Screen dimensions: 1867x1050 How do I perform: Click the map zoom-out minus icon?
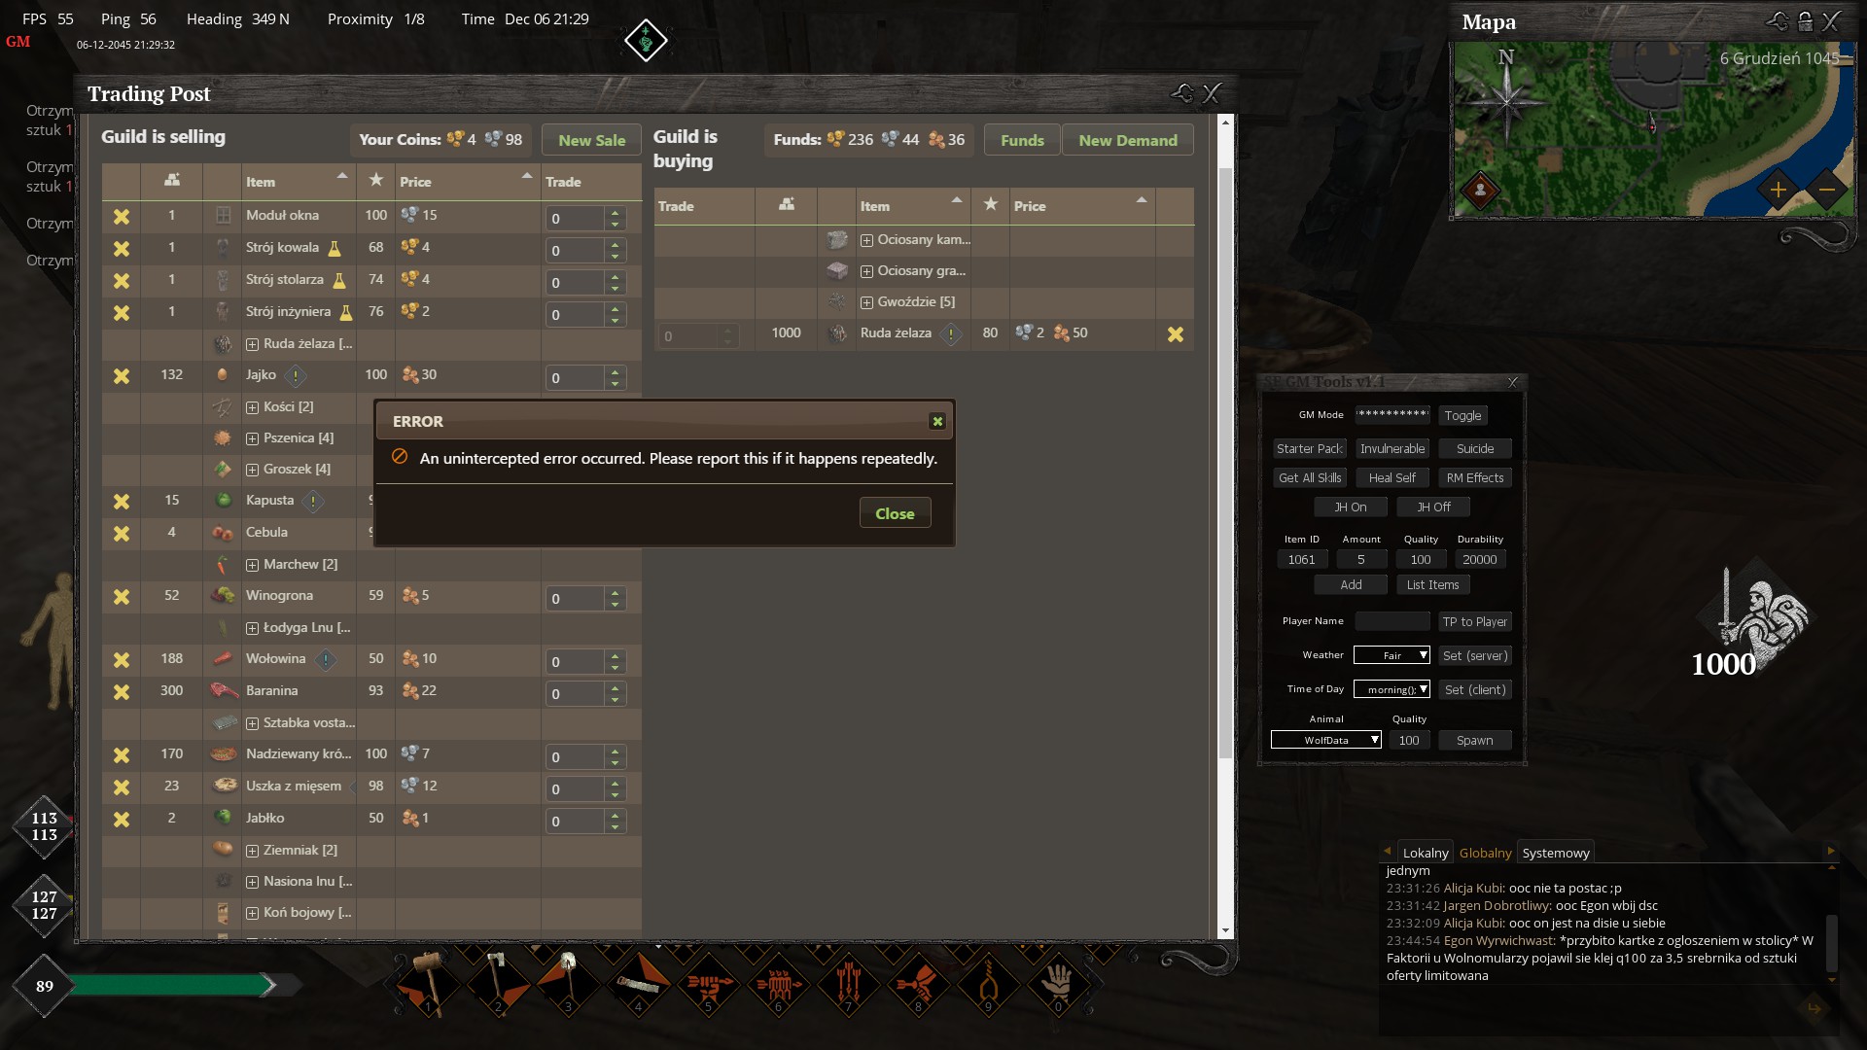pyautogui.click(x=1827, y=191)
